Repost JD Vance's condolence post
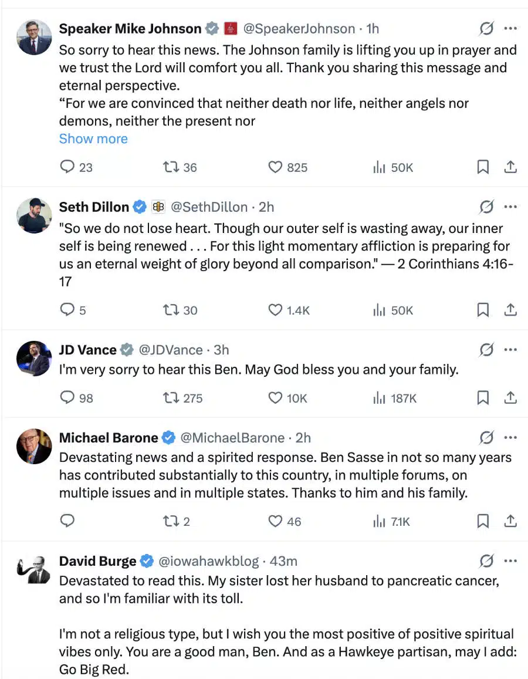The width and height of the screenshot is (528, 679). 171,398
